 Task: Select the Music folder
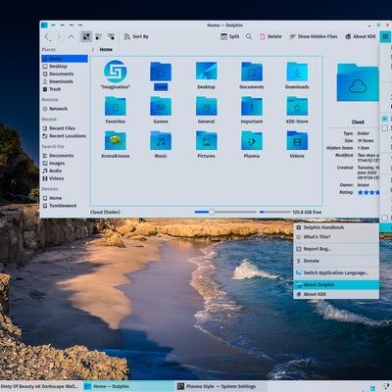(x=161, y=141)
